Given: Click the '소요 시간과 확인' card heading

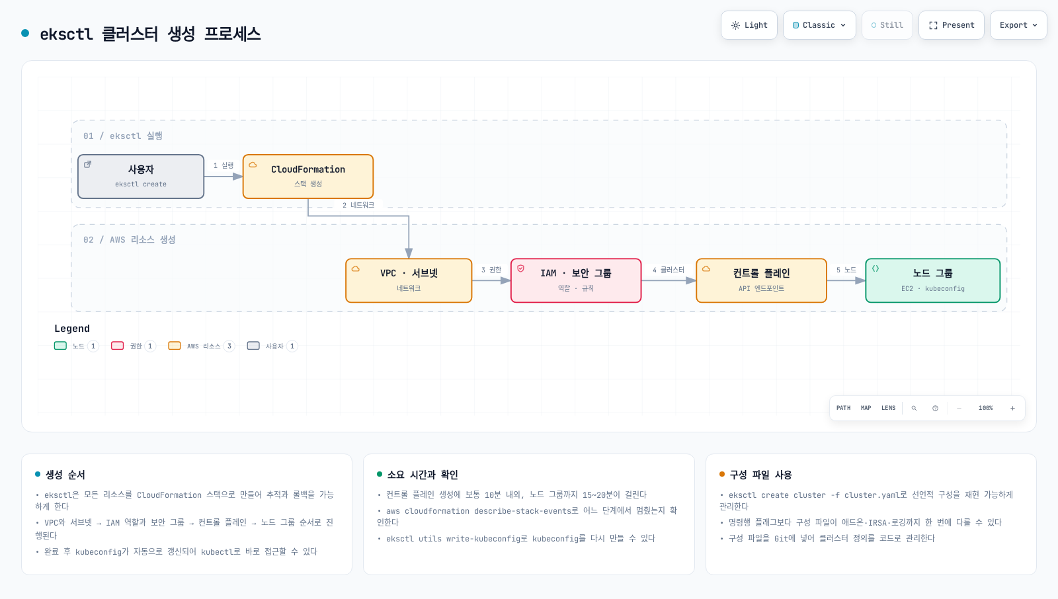Looking at the screenshot, I should pyautogui.click(x=423, y=475).
